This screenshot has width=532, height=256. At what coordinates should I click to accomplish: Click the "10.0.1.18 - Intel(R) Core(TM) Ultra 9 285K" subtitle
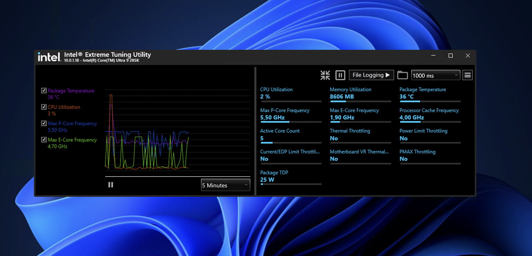101,61
